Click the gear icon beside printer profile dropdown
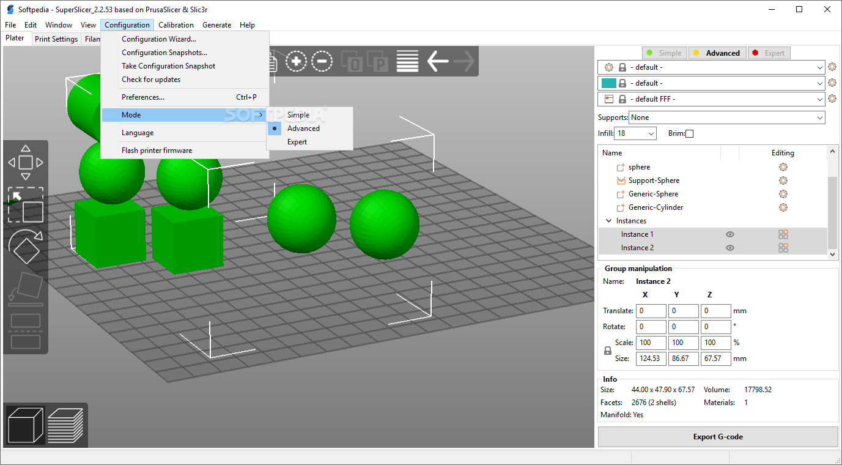Image resolution: width=842 pixels, height=465 pixels. click(x=832, y=99)
